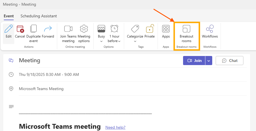Cancel the meeting with Cancel icon
The height and width of the screenshot is (131, 256).
pos(20,29)
